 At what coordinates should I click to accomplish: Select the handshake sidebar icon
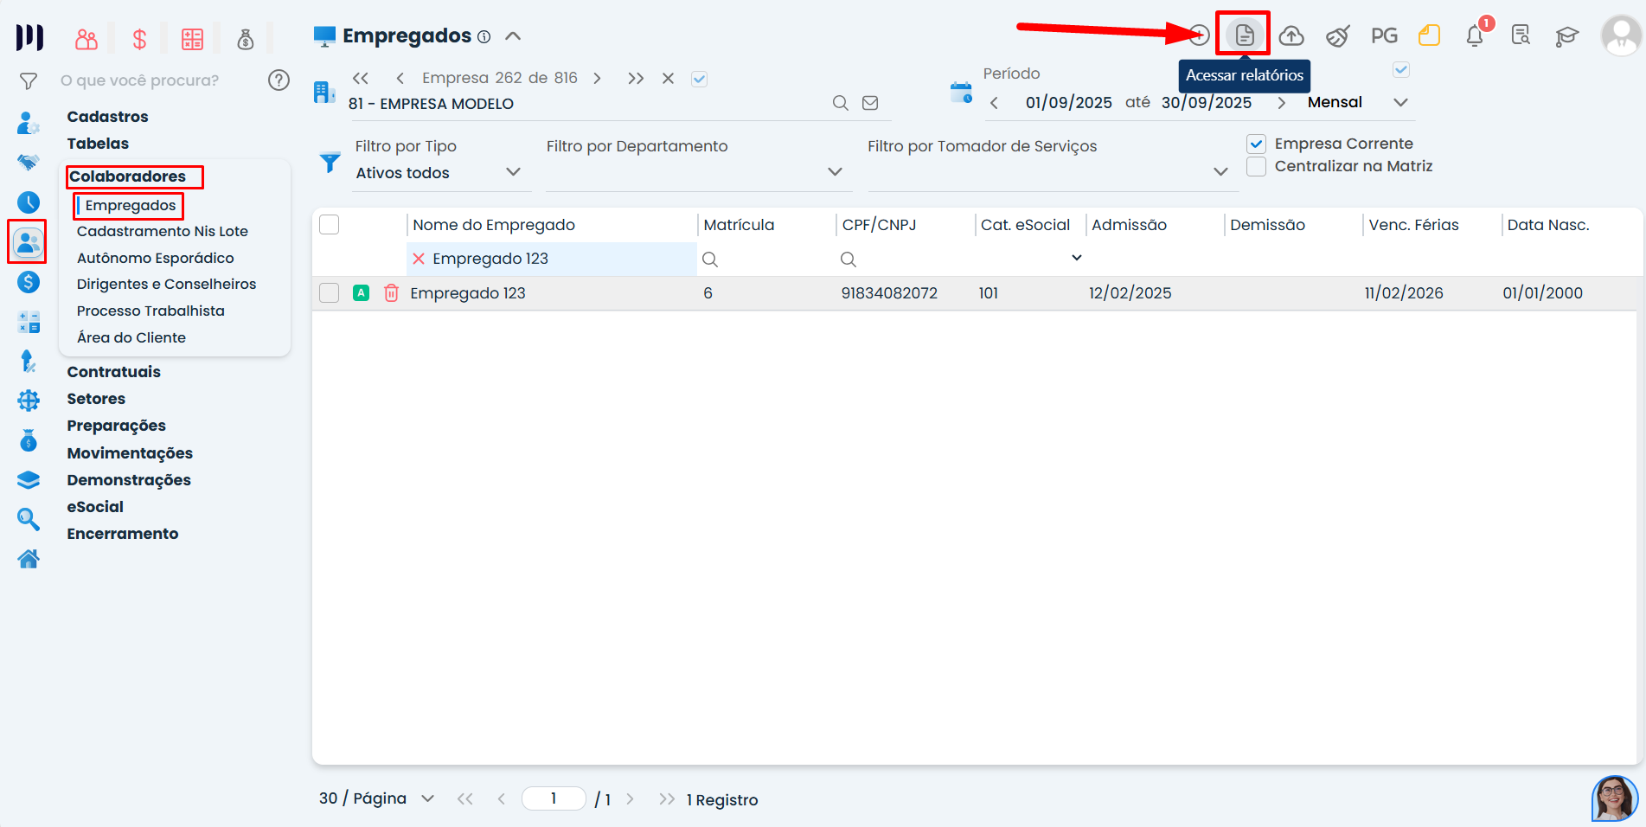[29, 163]
